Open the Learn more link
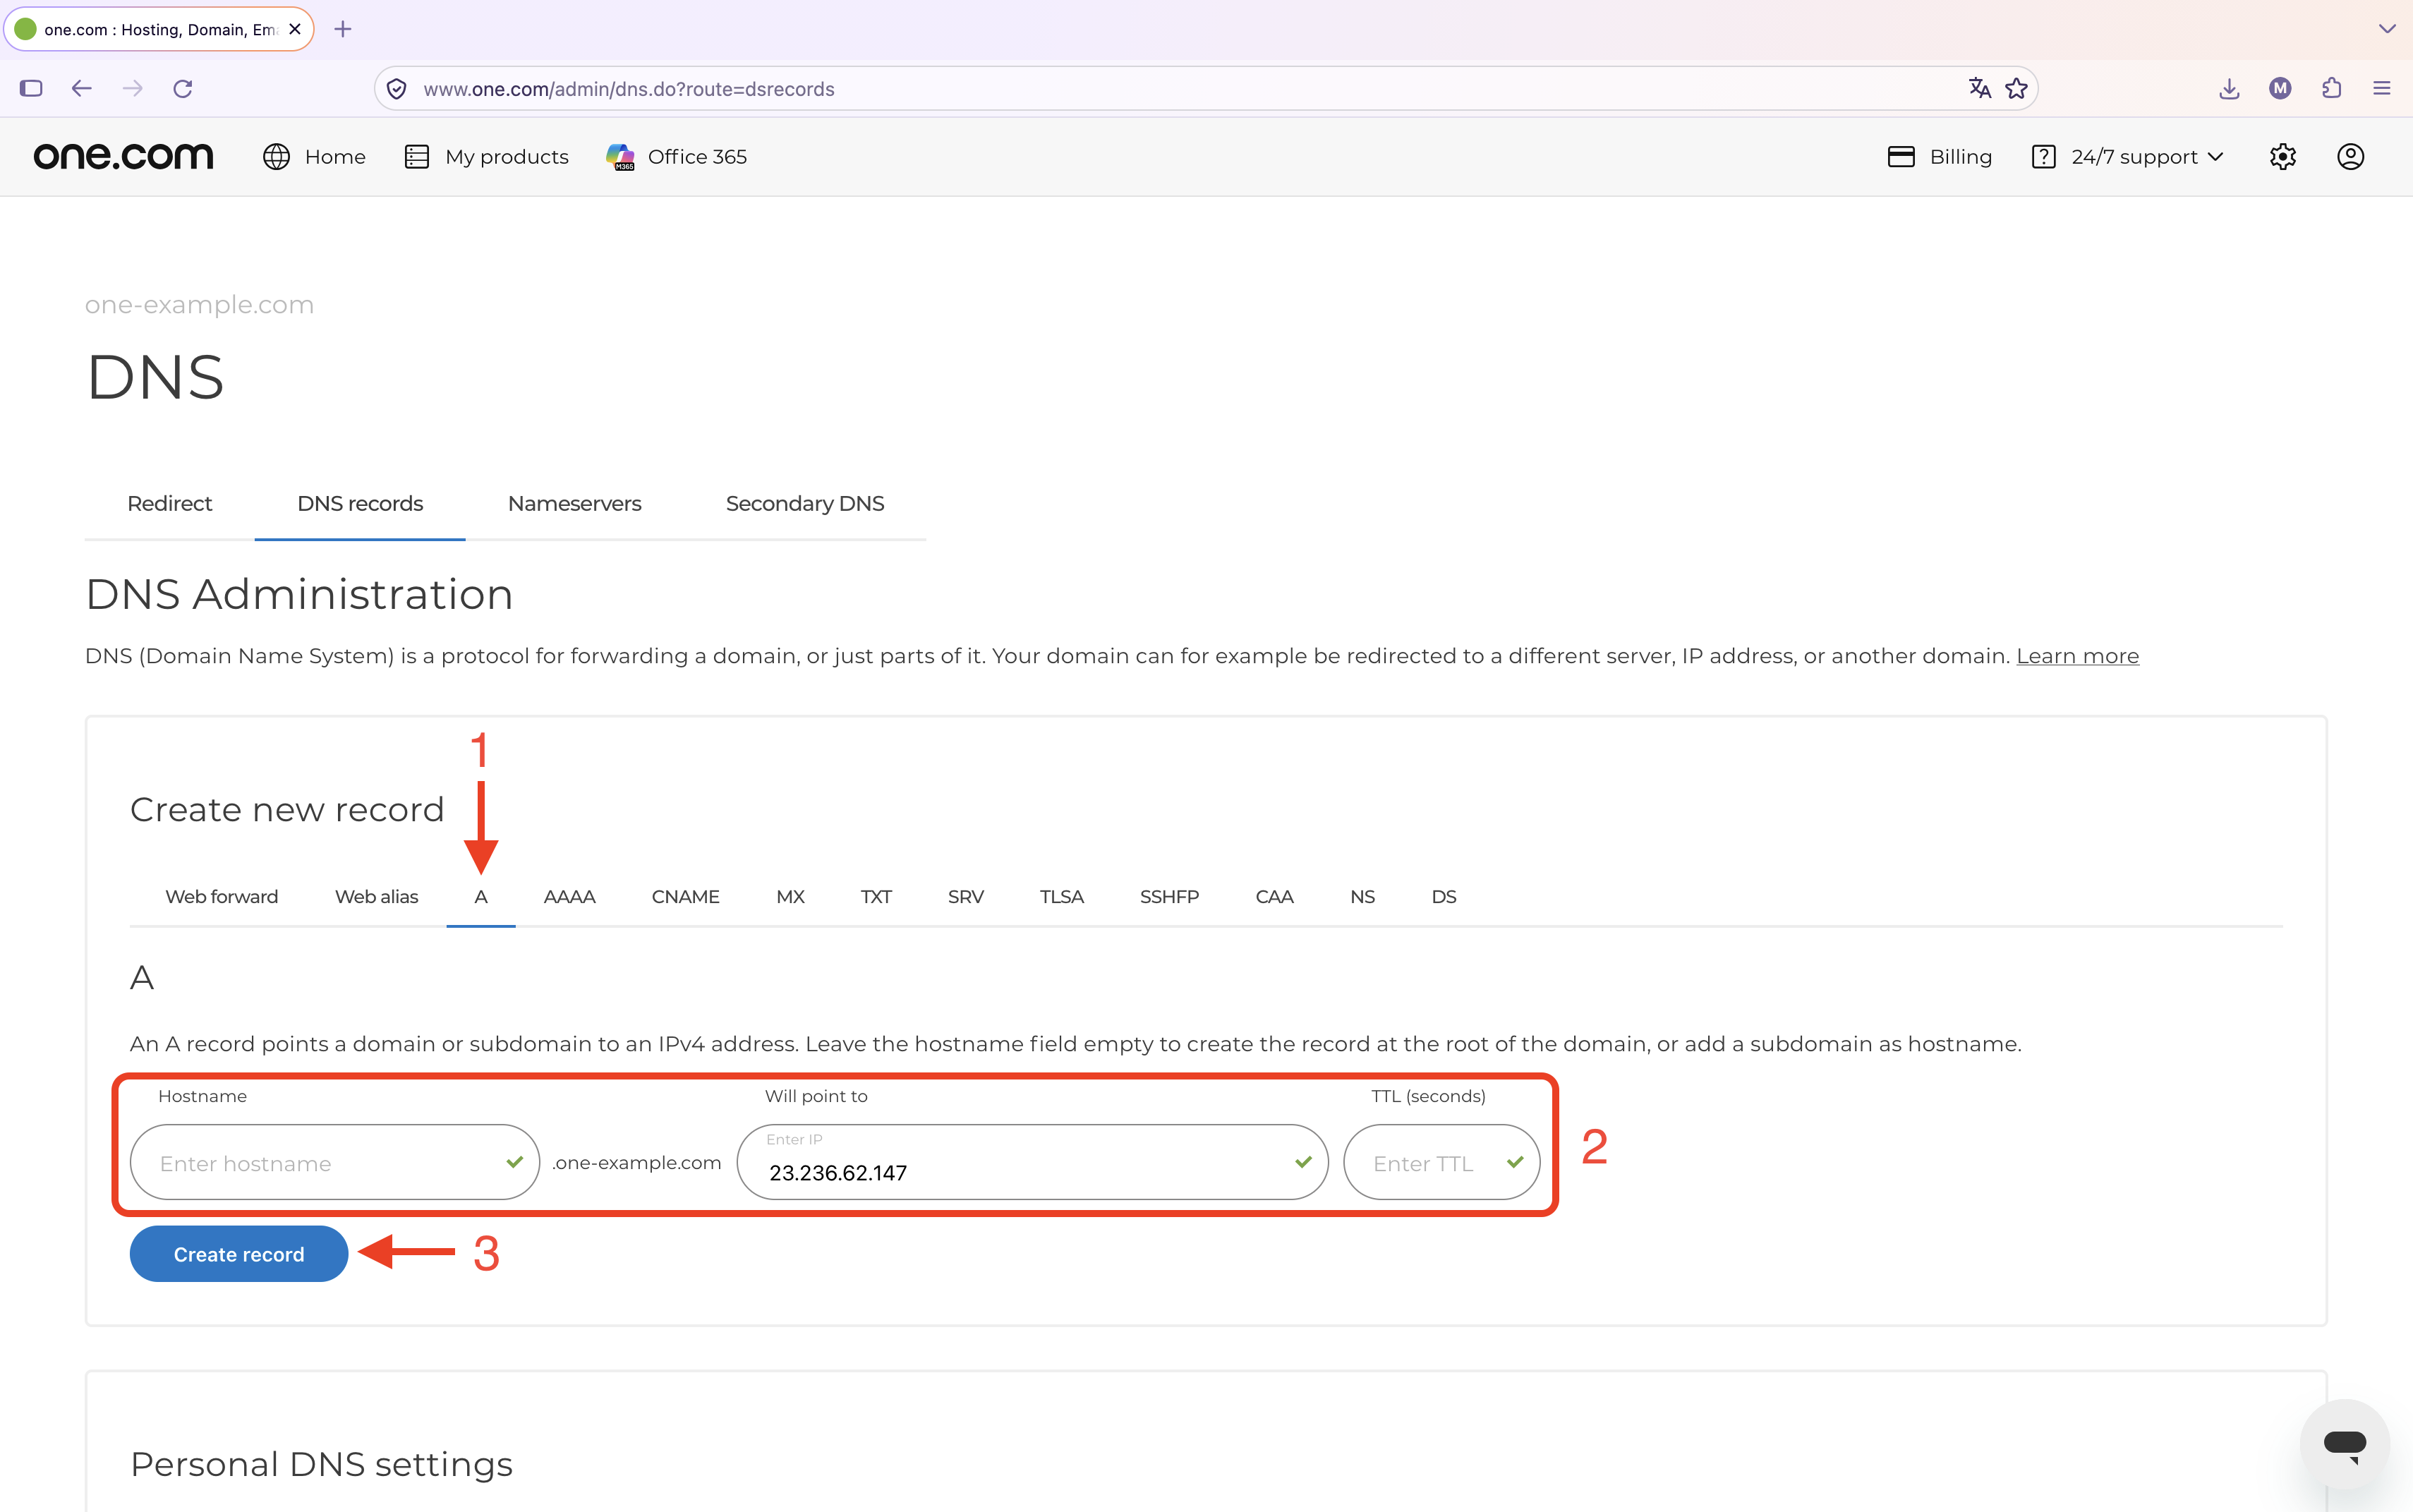 [x=2077, y=656]
